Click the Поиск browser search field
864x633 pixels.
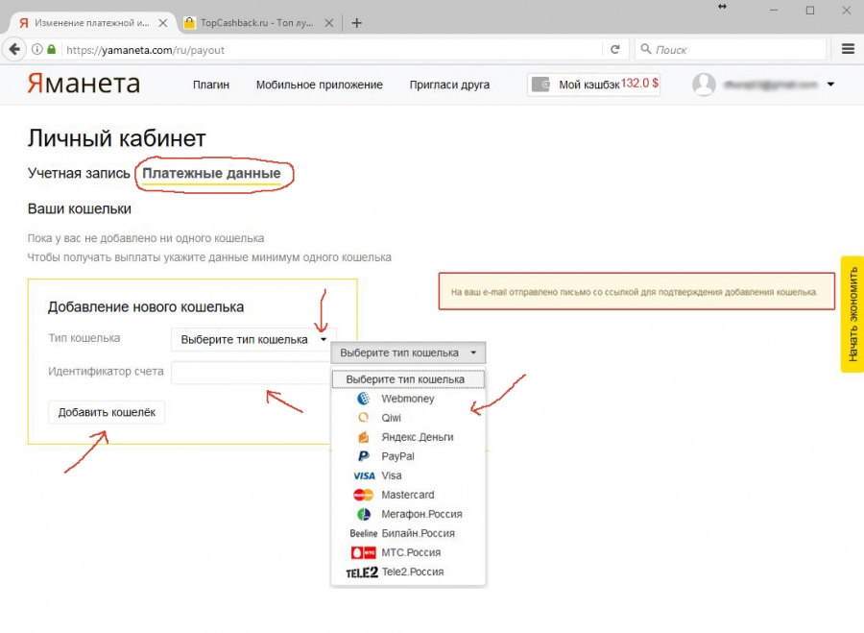coord(731,50)
